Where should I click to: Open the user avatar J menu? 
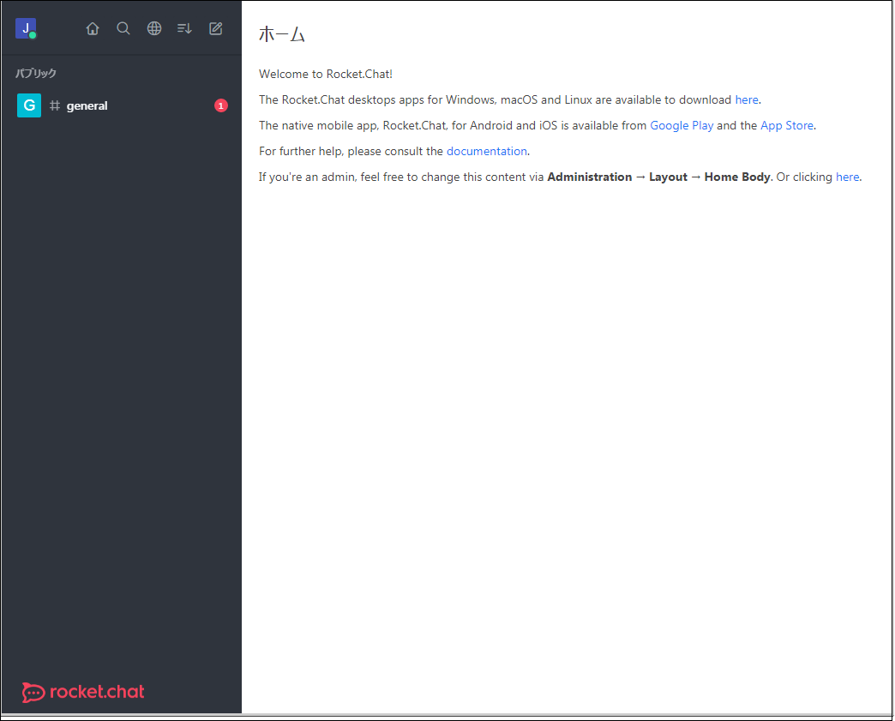tap(26, 28)
